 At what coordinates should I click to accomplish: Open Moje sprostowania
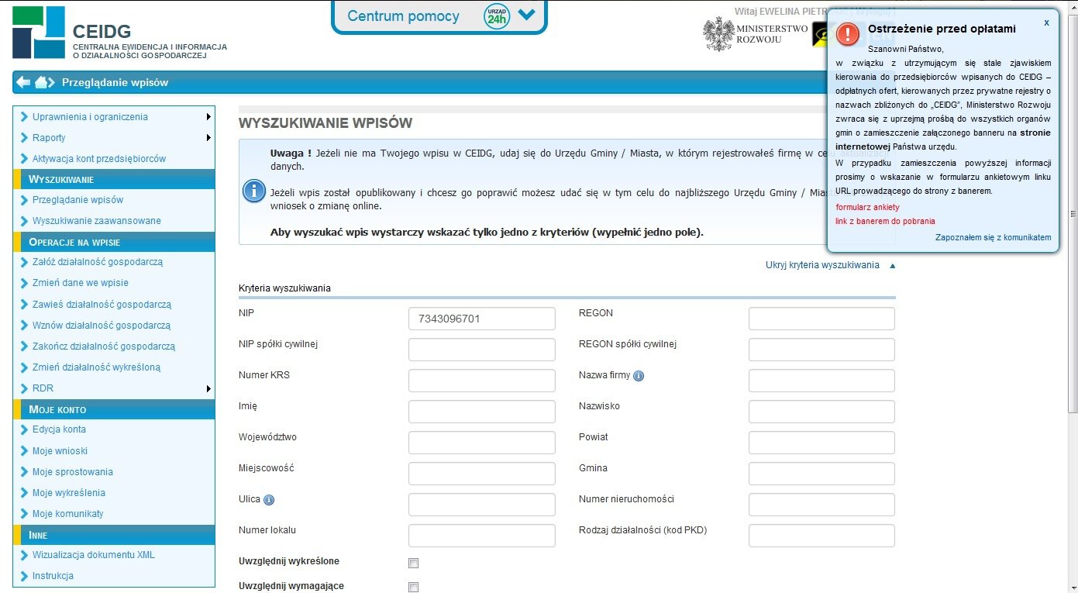pos(73,472)
